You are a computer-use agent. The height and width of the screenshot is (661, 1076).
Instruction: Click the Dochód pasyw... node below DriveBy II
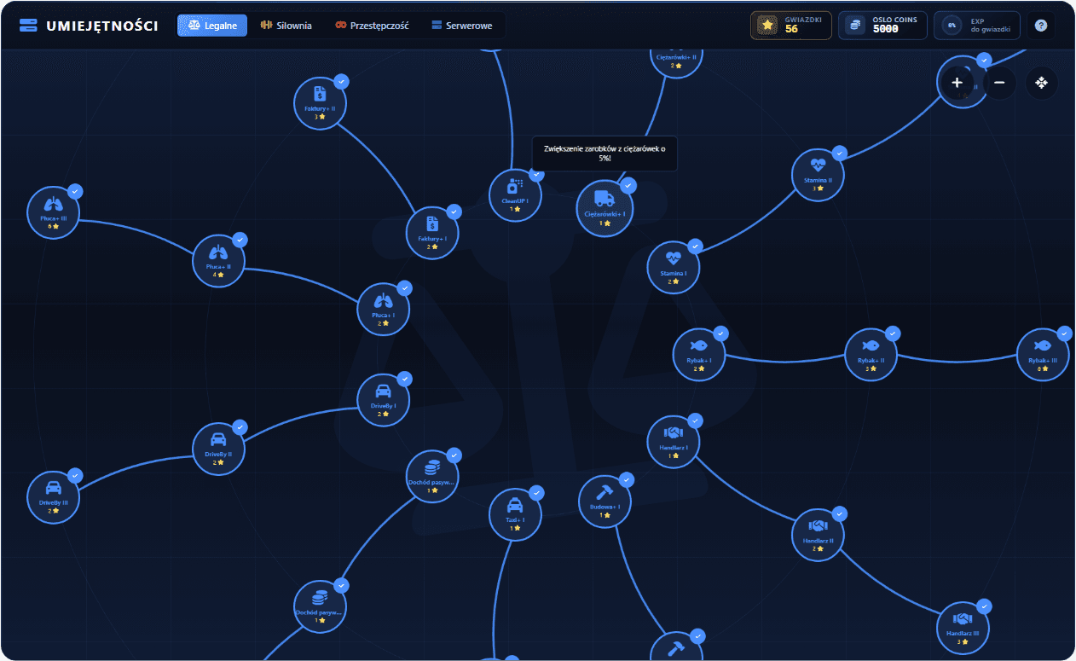pos(320,606)
